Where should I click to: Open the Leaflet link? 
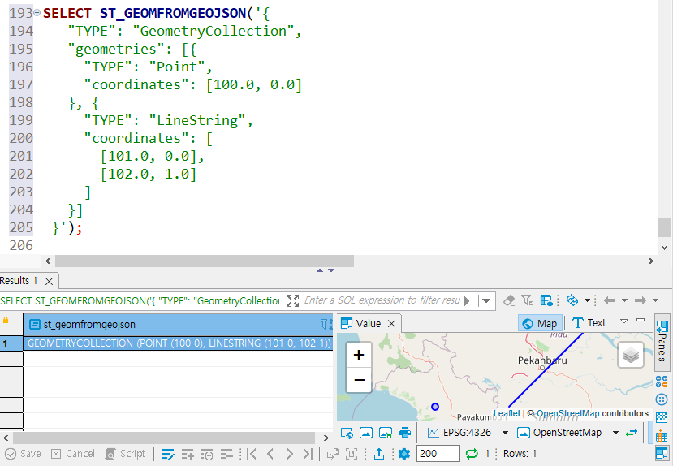(x=507, y=413)
